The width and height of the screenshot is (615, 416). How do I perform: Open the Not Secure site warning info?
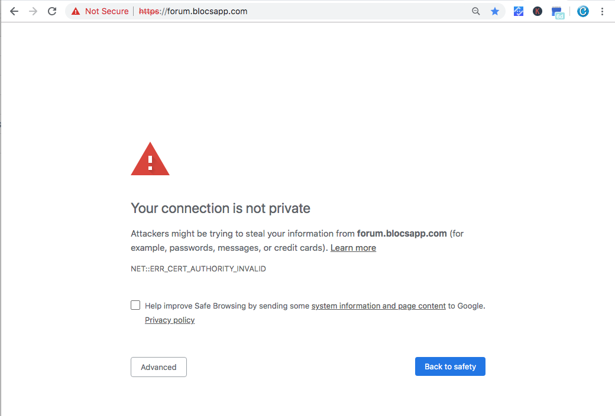click(x=99, y=11)
